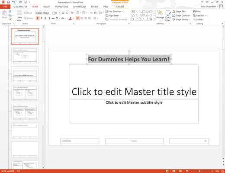Open the Transitions ribbon tab
225x173 pixels.
61,6
